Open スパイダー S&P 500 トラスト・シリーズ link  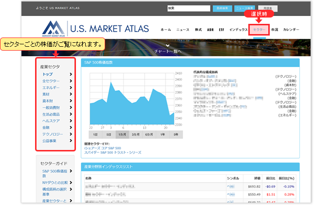pos(112,152)
